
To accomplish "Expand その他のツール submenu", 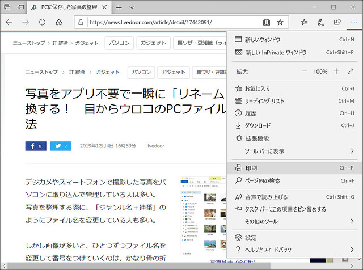I will (x=294, y=221).
